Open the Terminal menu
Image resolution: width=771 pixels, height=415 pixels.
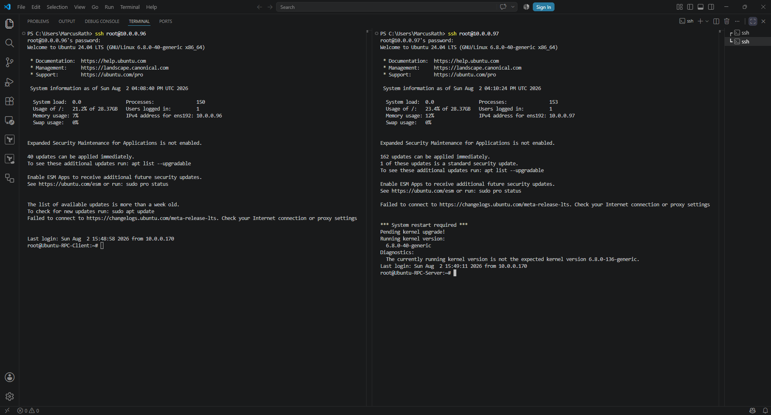(x=130, y=7)
